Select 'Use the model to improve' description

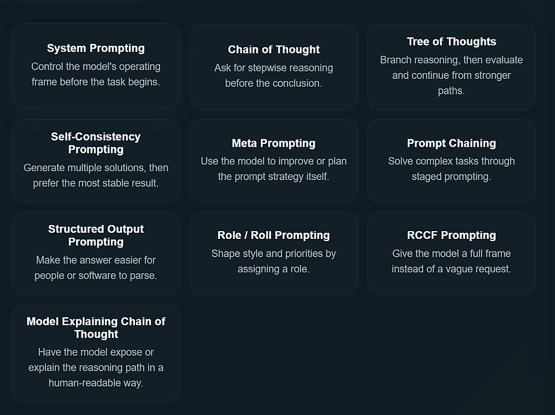click(274, 169)
